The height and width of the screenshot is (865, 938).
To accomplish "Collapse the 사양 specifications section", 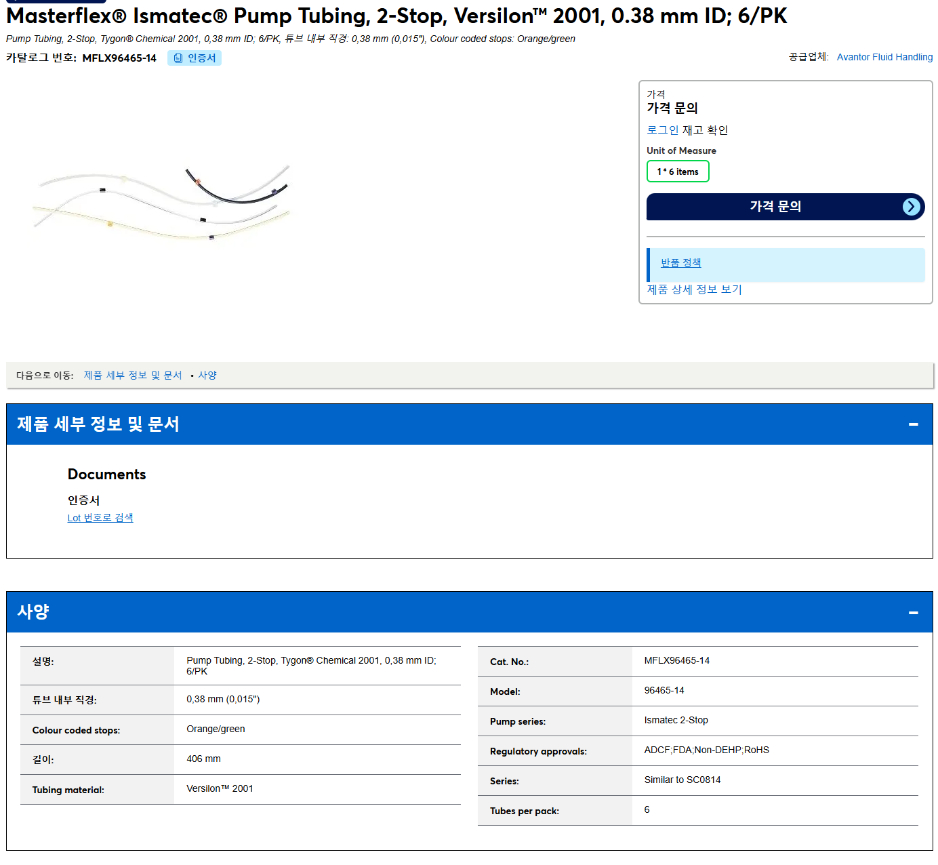I will [x=913, y=612].
